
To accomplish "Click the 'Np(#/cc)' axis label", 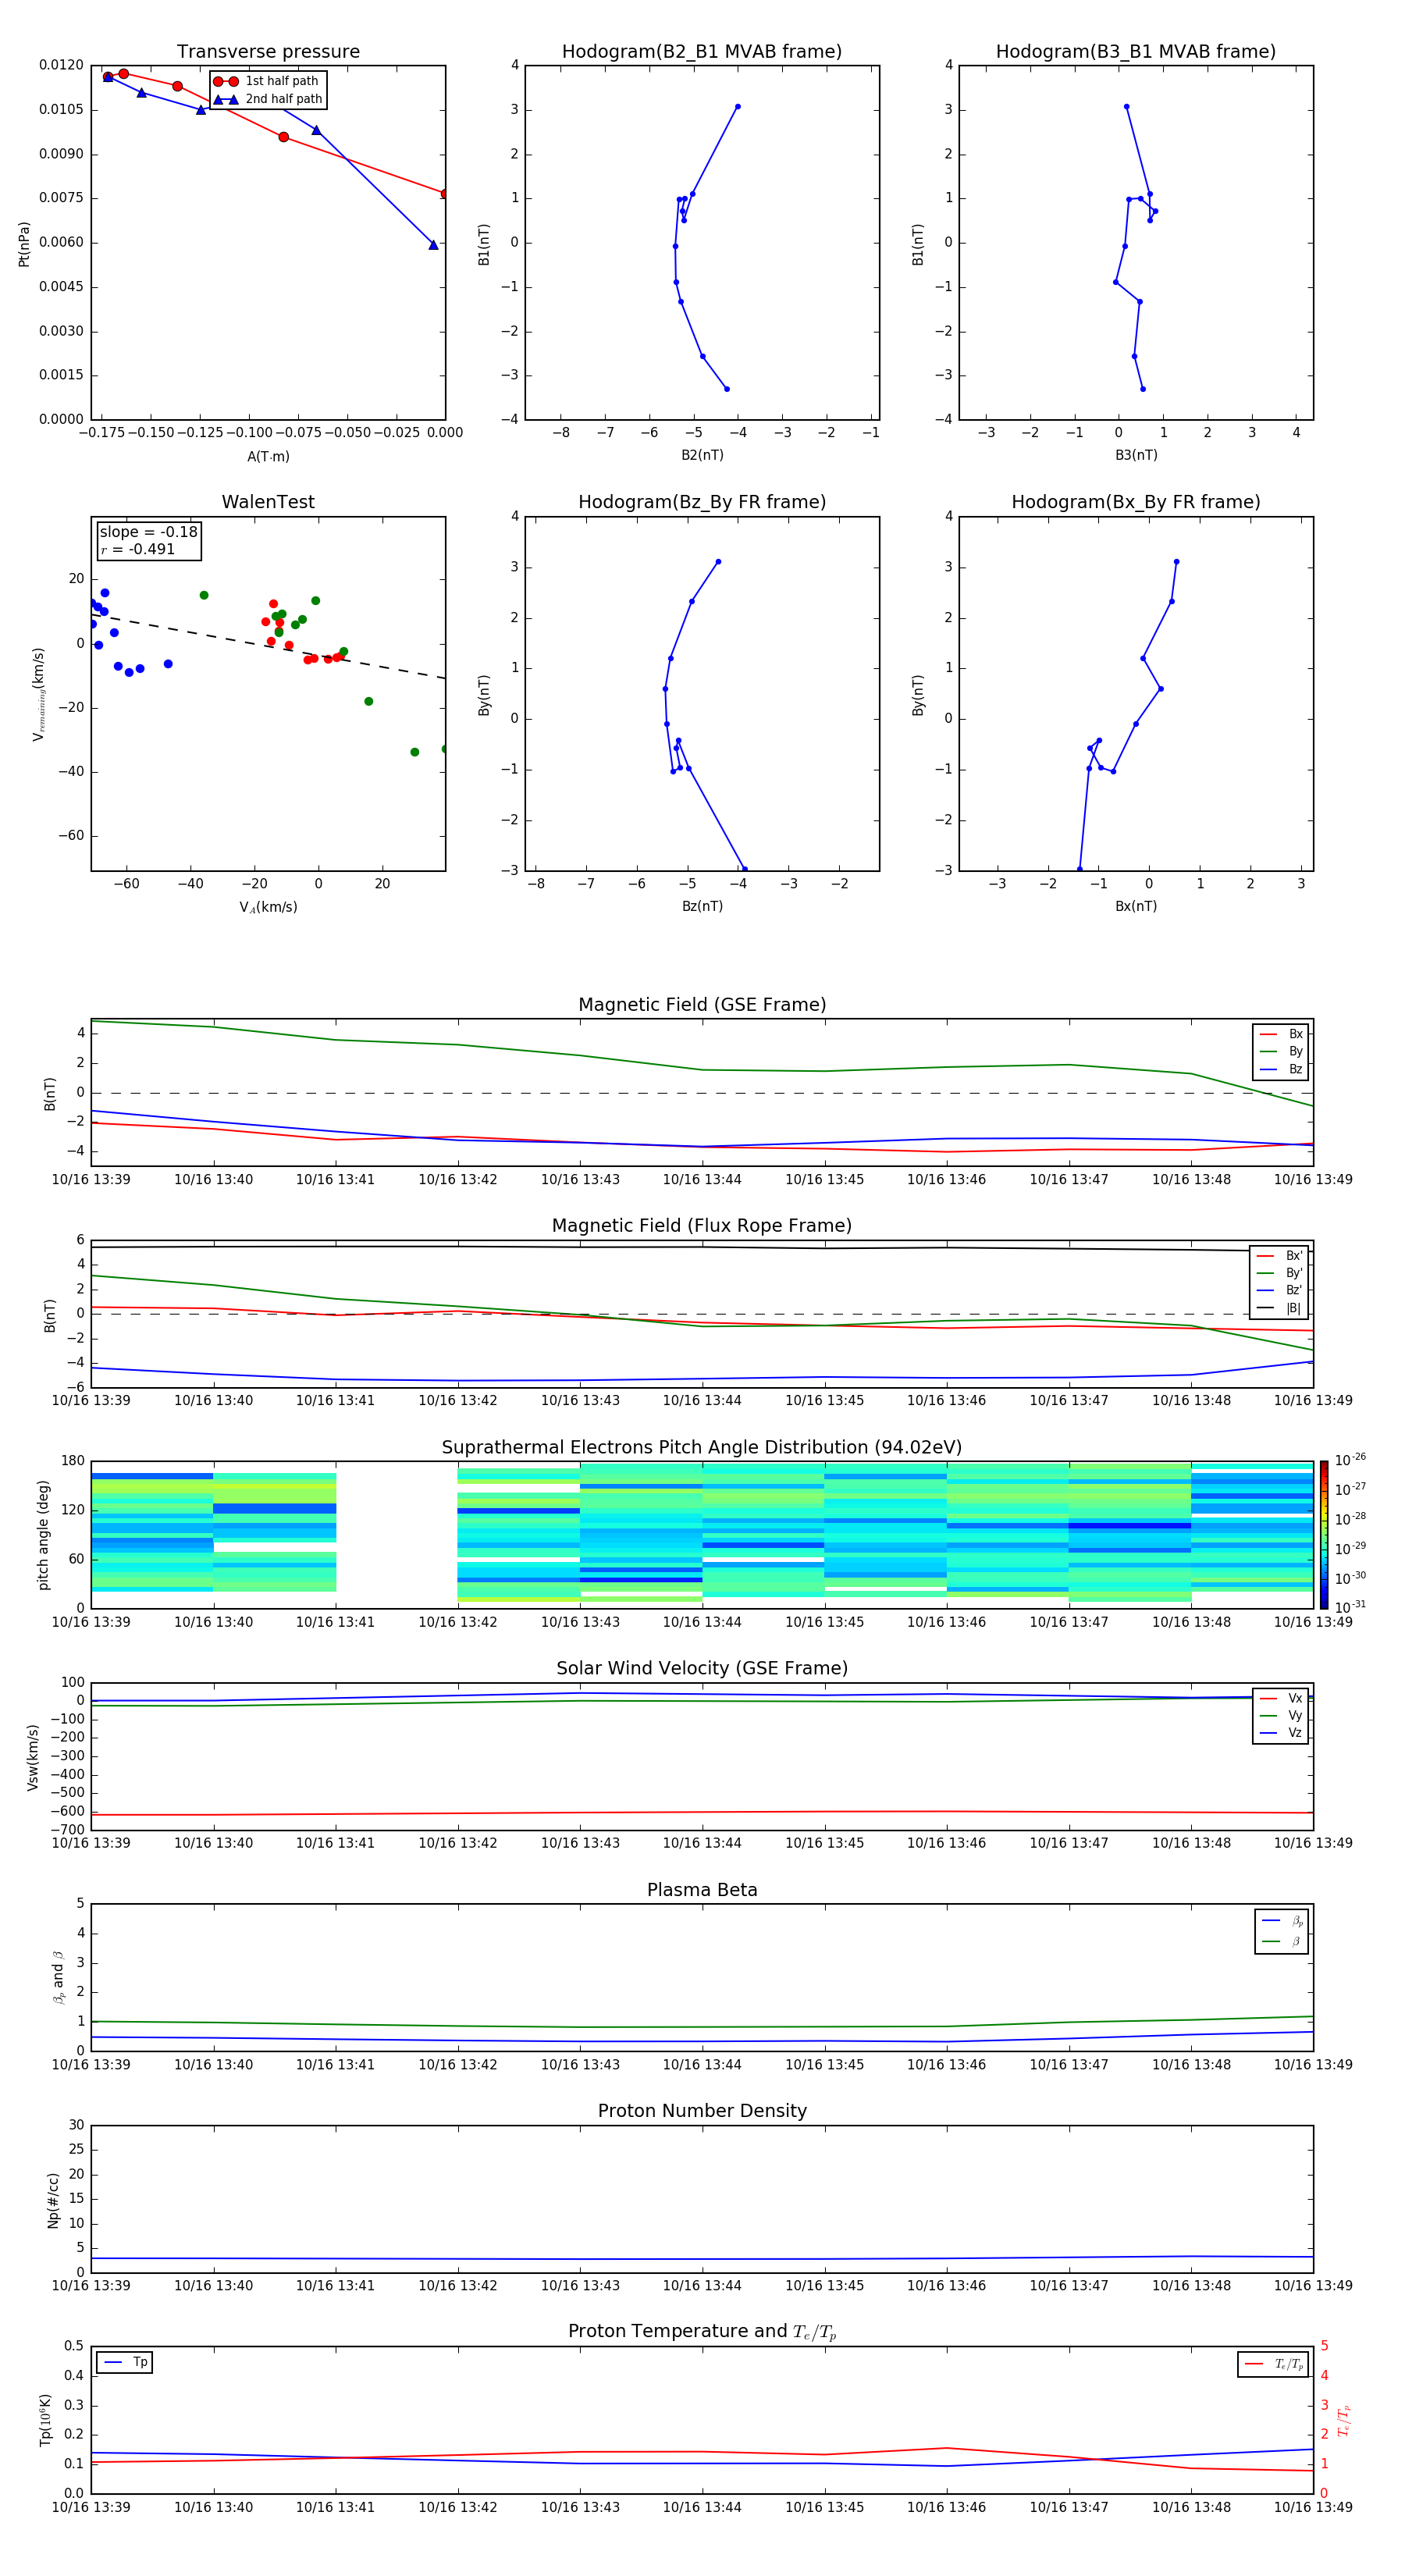I will coord(53,2200).
